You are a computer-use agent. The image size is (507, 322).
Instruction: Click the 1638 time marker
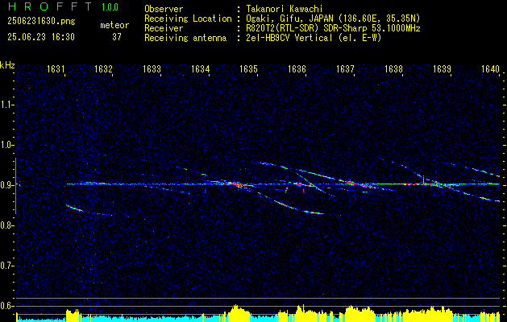393,69
